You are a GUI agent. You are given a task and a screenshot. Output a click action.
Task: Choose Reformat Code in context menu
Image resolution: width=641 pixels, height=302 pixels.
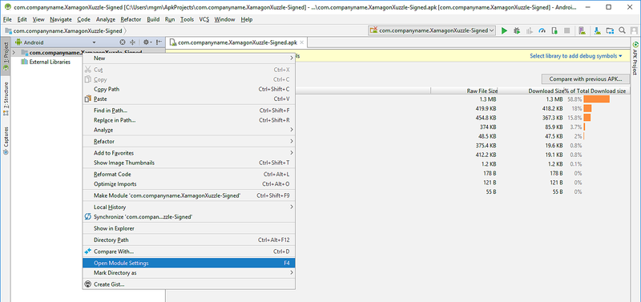pyautogui.click(x=188, y=174)
